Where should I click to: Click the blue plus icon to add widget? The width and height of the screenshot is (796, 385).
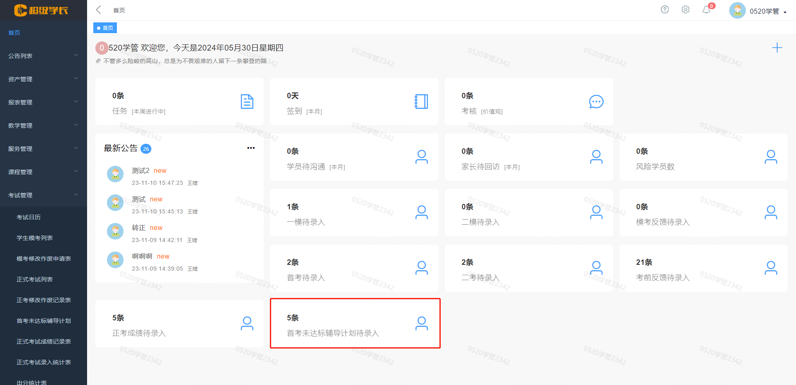pos(777,48)
